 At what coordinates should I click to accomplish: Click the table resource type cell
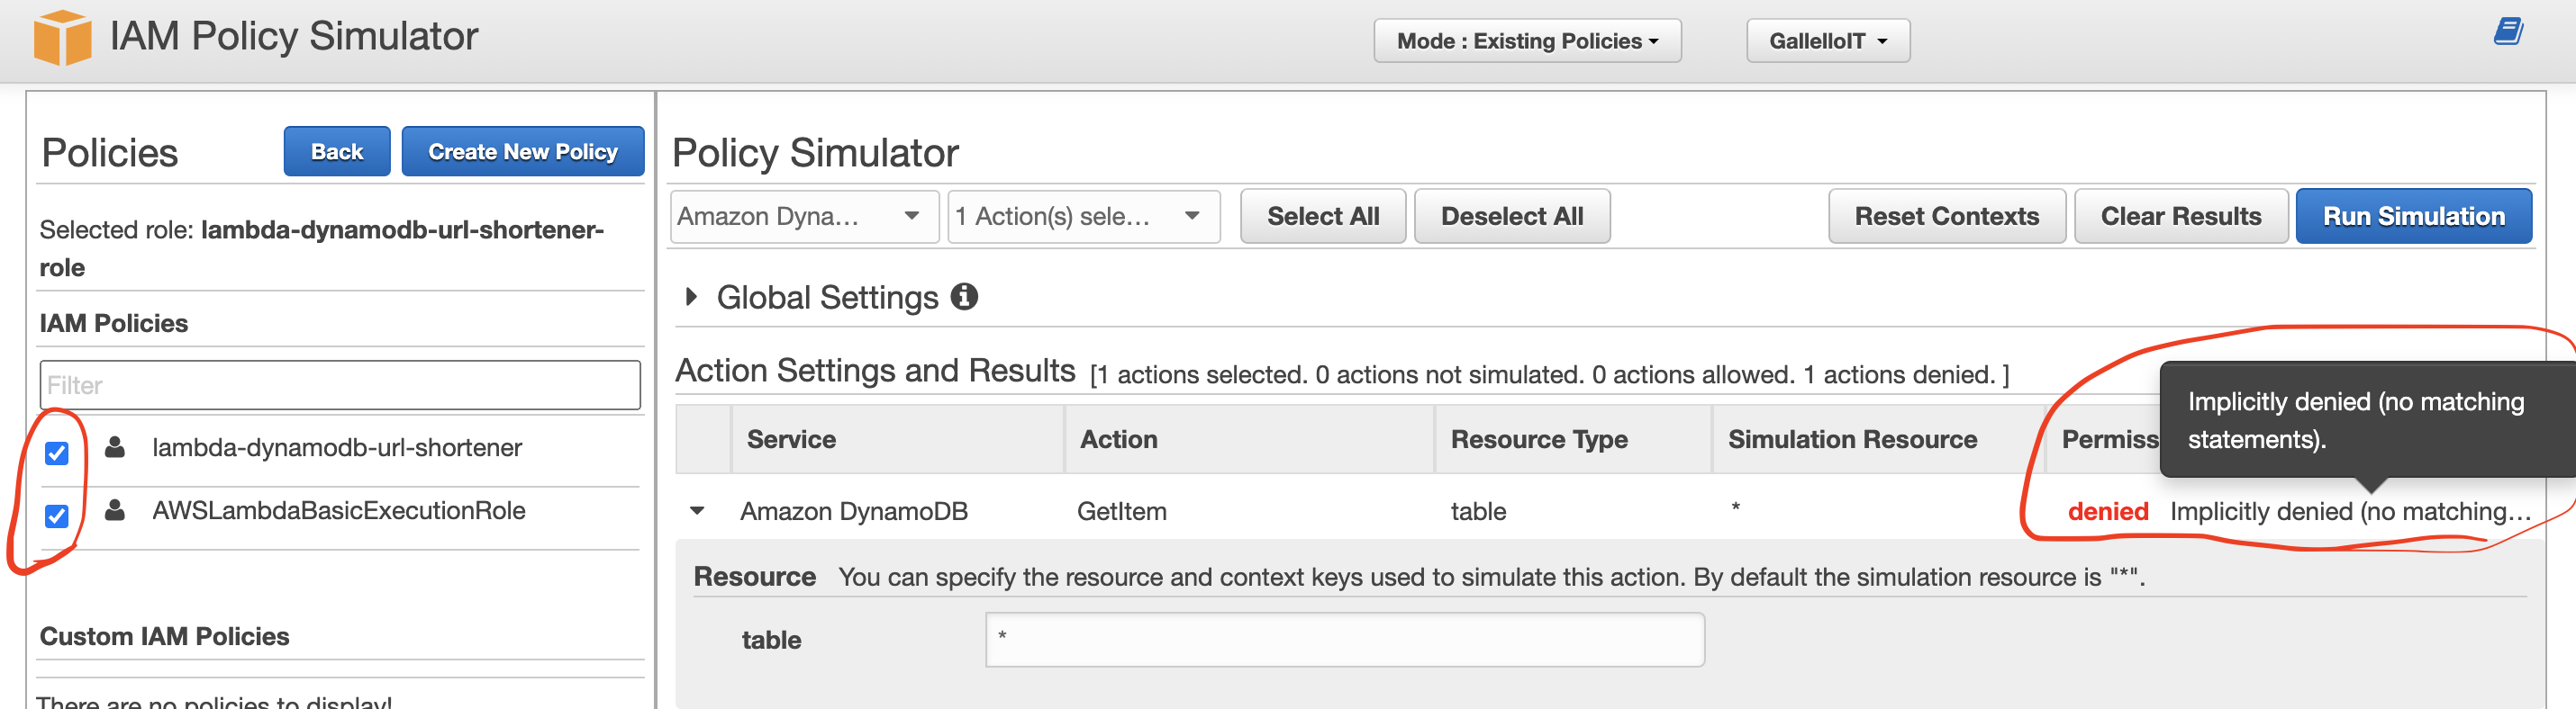click(1478, 511)
